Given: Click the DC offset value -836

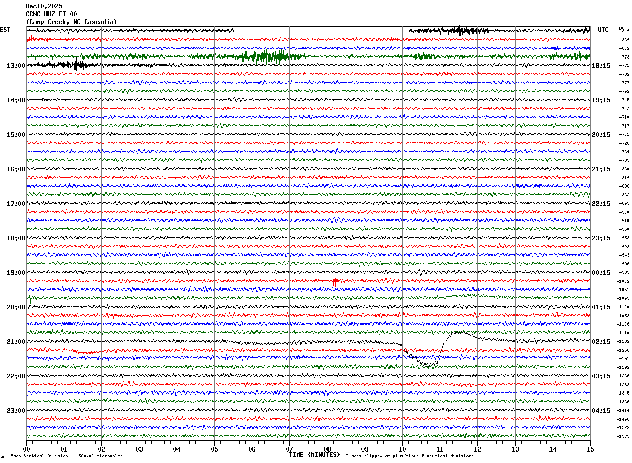Looking at the screenshot, I should coord(624,186).
